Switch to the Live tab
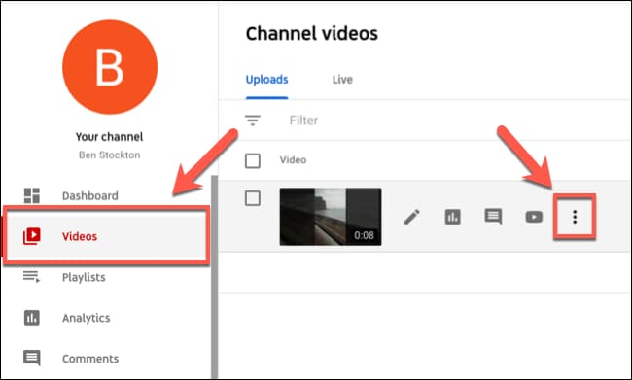Image resolution: width=632 pixels, height=380 pixels. 342,80
